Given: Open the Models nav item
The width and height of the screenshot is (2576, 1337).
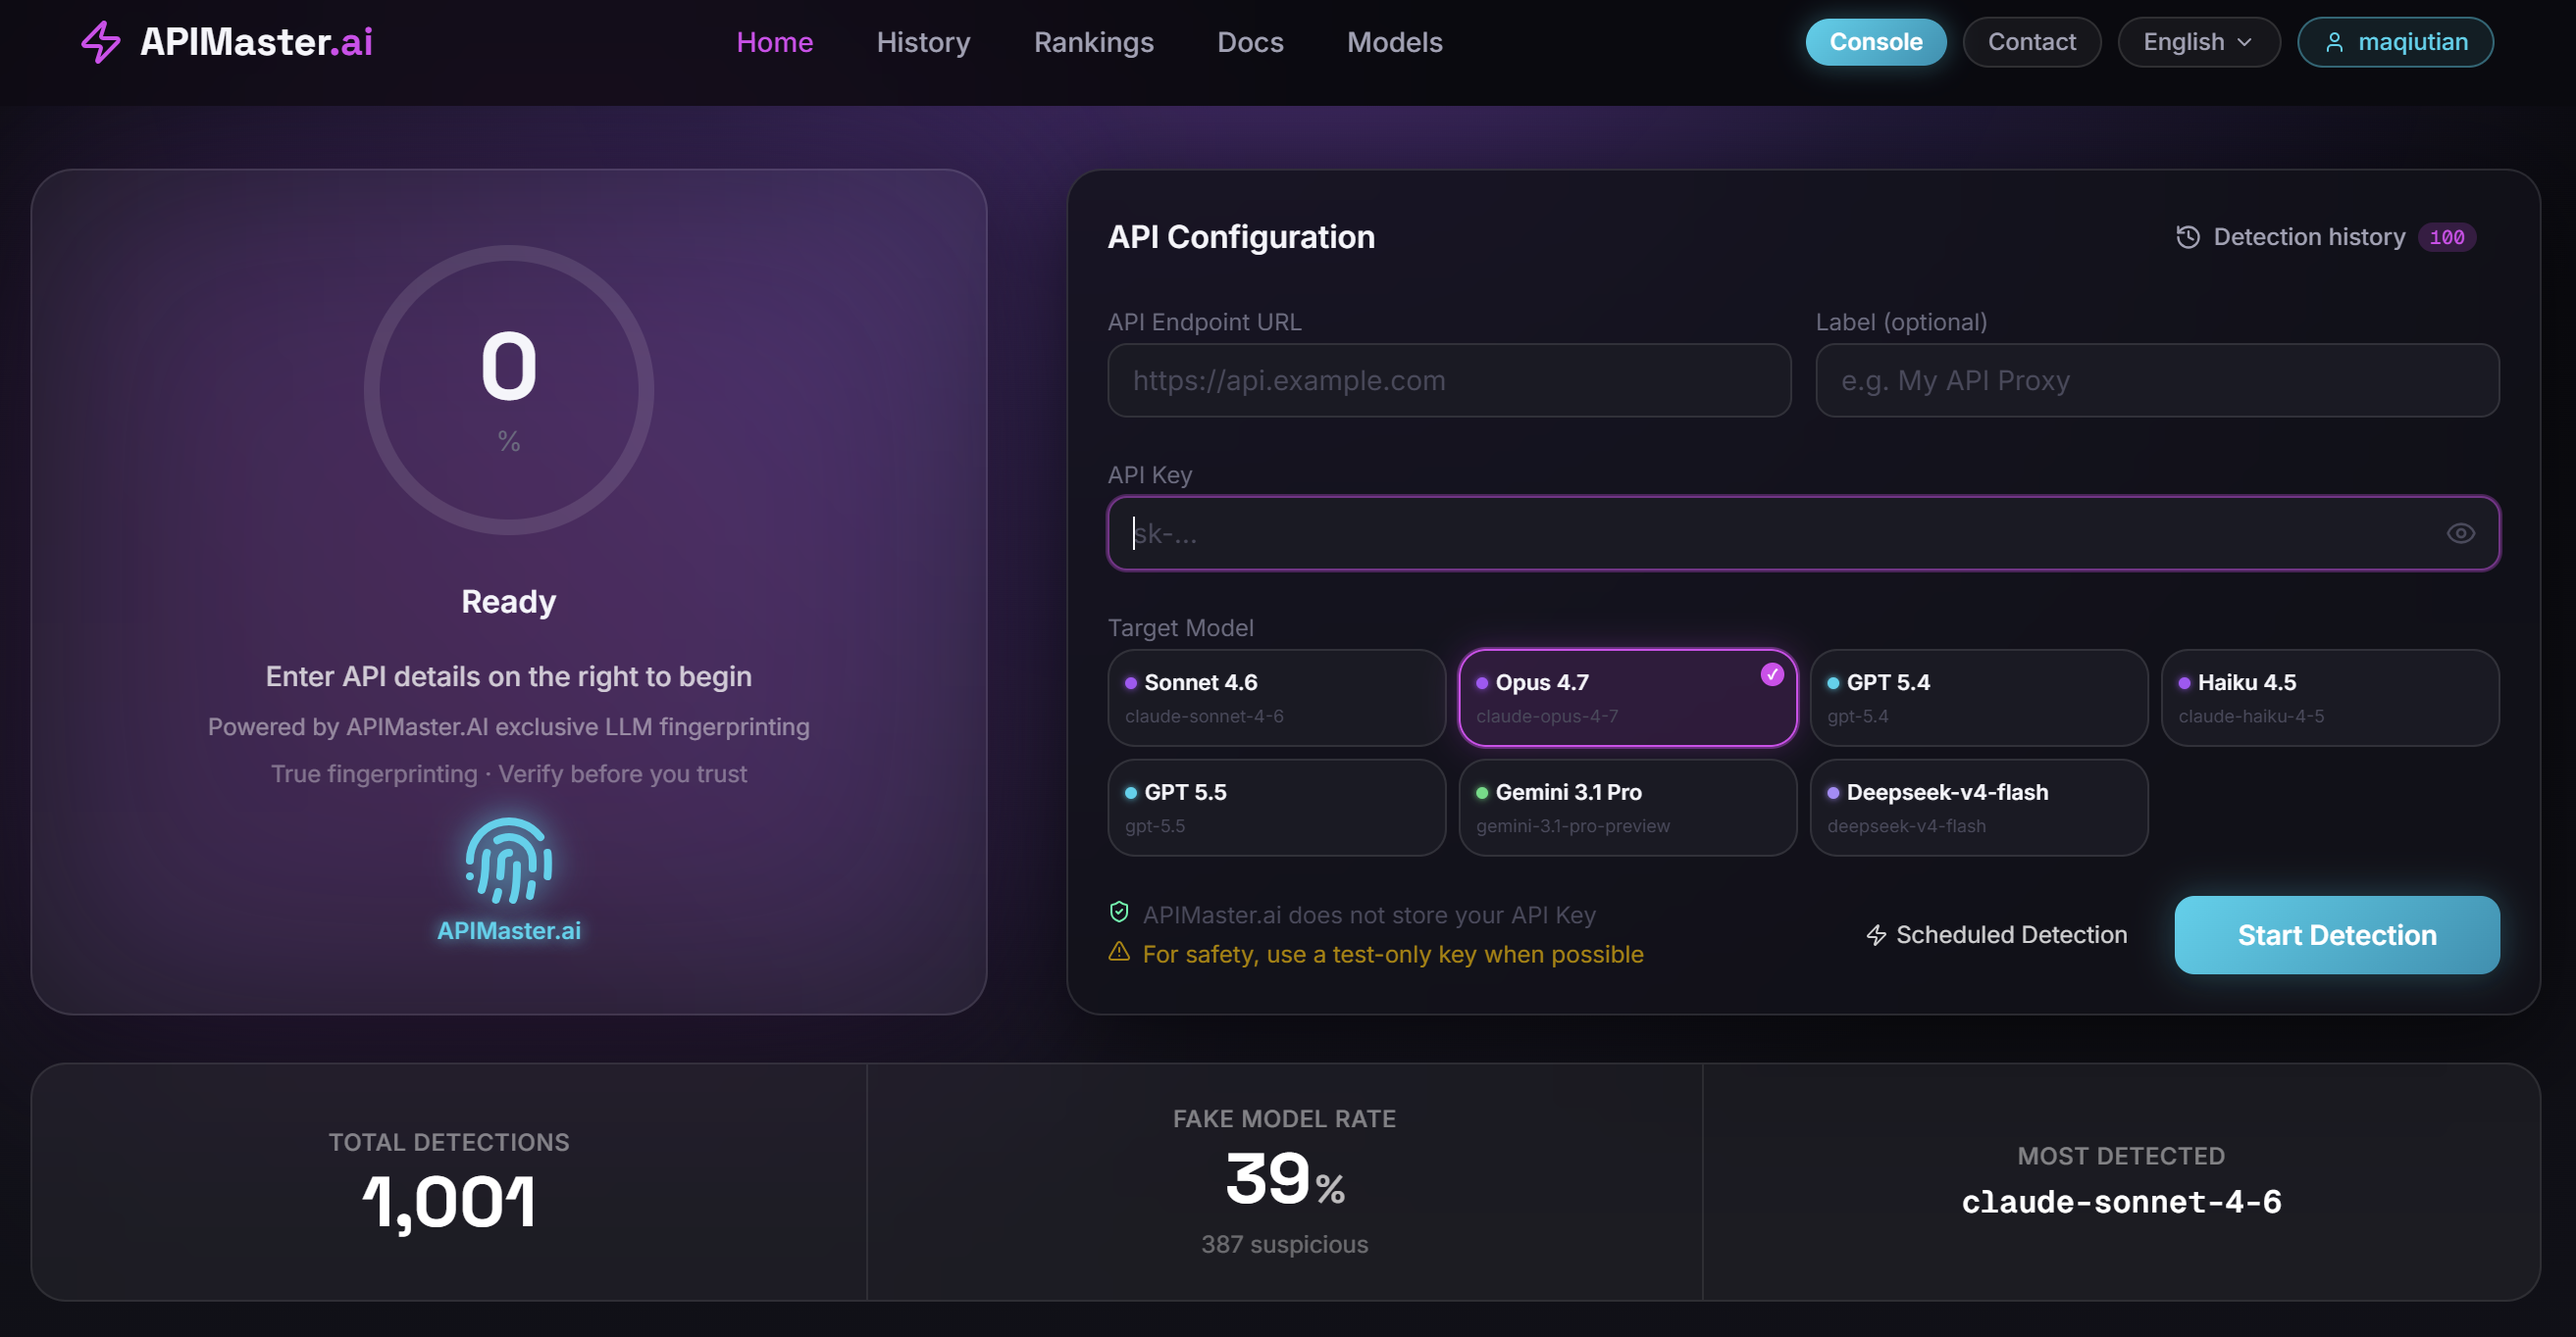Looking at the screenshot, I should point(1394,42).
